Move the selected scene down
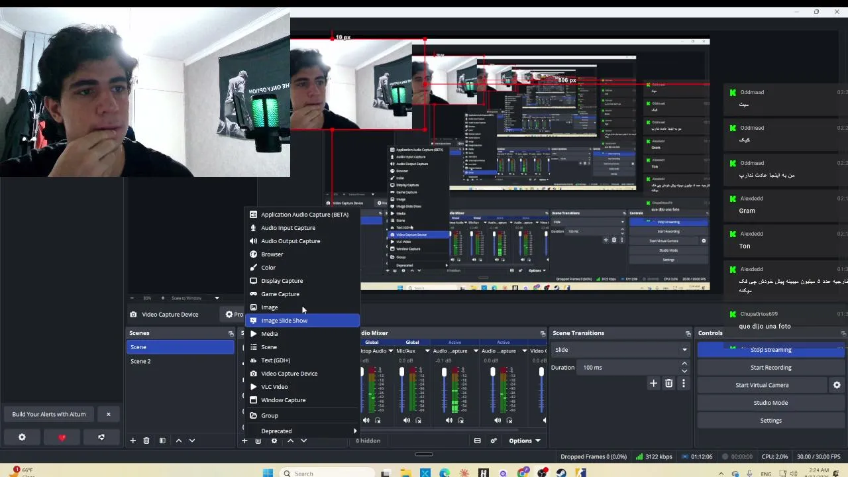 (x=192, y=441)
